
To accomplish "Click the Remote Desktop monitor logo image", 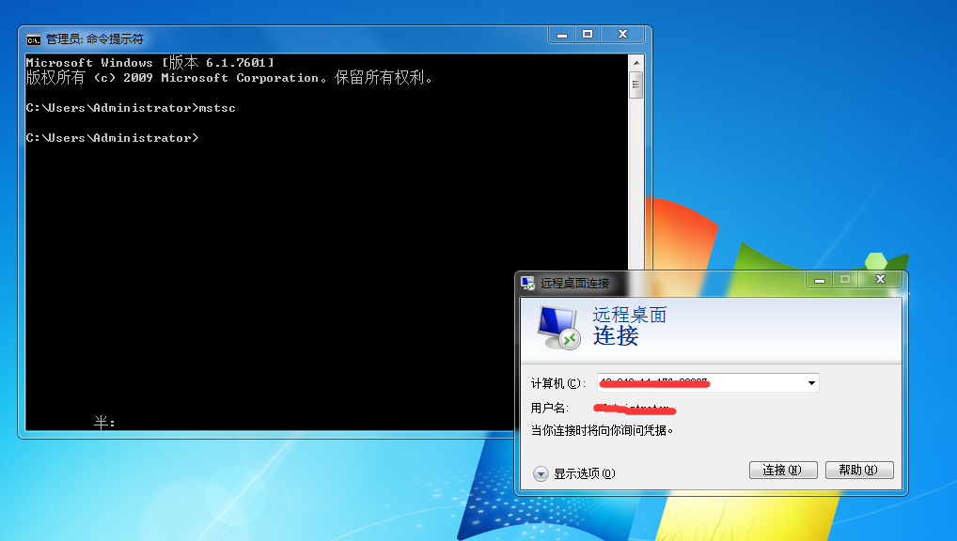I will pyautogui.click(x=558, y=328).
